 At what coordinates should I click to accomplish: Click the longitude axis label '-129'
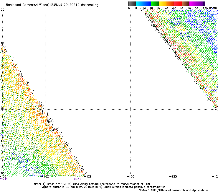tap(88, 176)
